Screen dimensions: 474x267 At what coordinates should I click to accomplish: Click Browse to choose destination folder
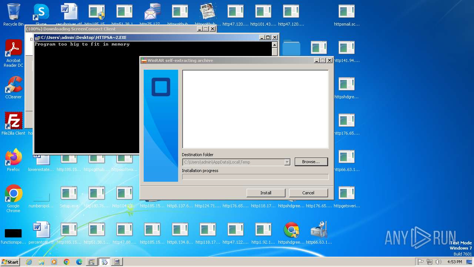(311, 162)
